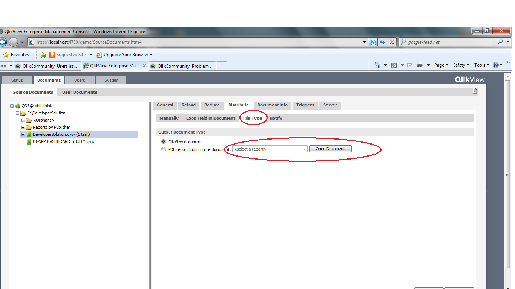515x289 pixels.
Task: Open the address bar history dropdown
Action: [x=365, y=42]
